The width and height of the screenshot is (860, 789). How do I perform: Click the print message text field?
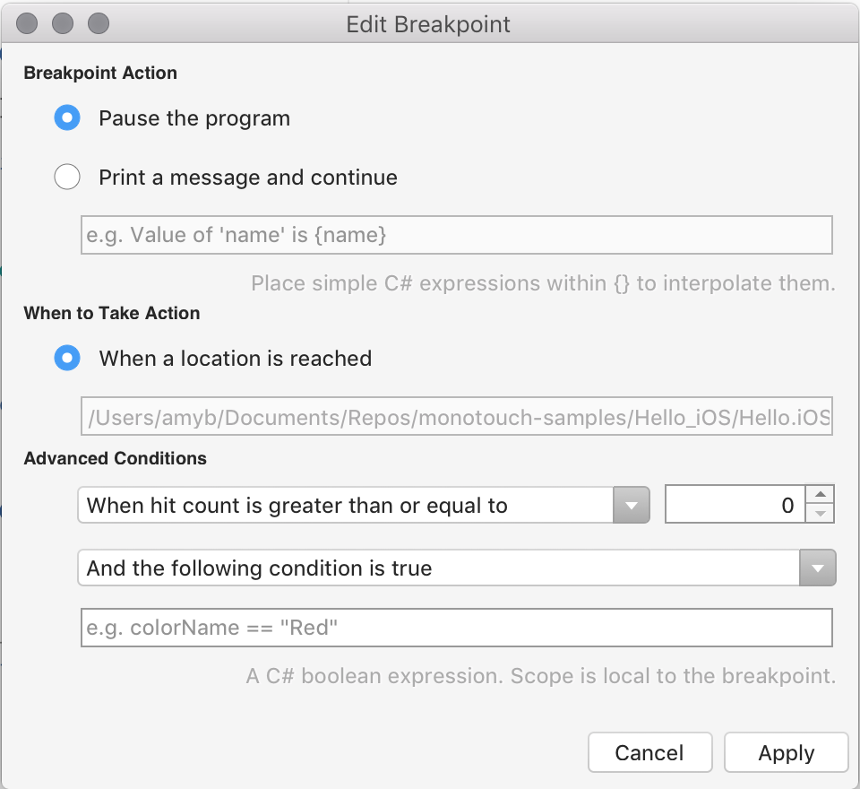click(456, 235)
